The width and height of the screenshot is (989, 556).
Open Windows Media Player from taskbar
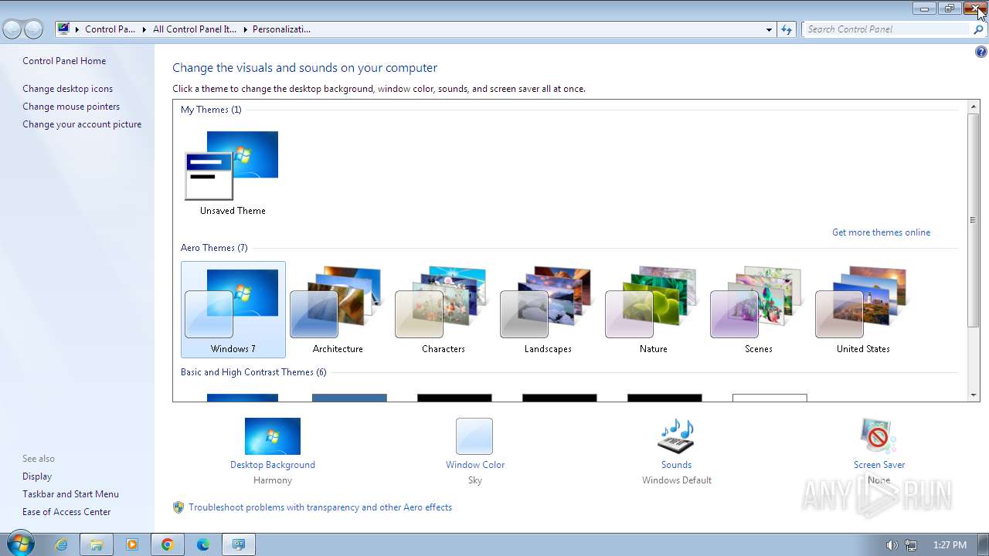tap(132, 544)
